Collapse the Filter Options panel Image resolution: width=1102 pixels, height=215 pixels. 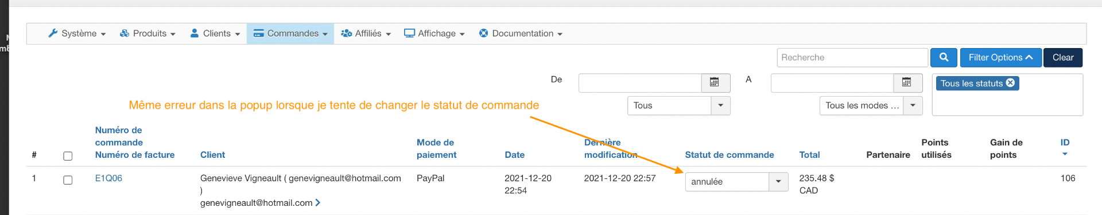(x=1000, y=57)
